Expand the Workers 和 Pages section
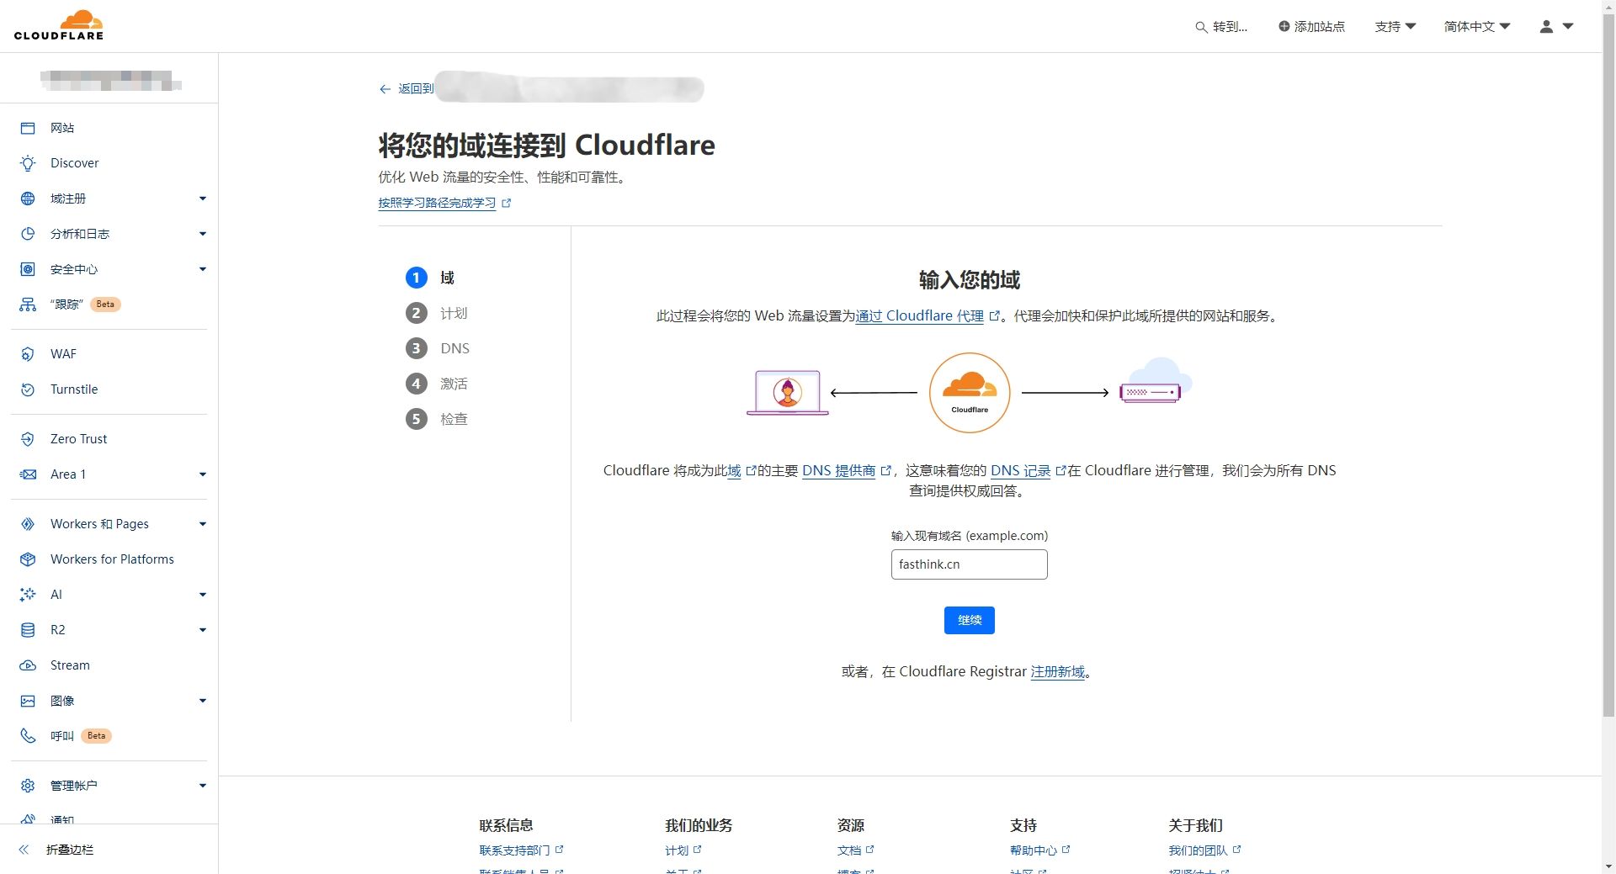This screenshot has height=874, width=1616. pyautogui.click(x=202, y=524)
